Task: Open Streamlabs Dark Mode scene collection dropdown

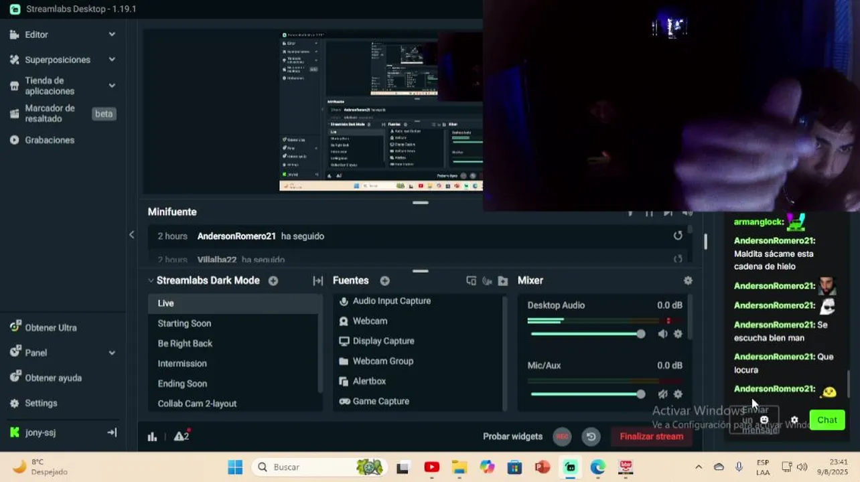Action: point(204,280)
